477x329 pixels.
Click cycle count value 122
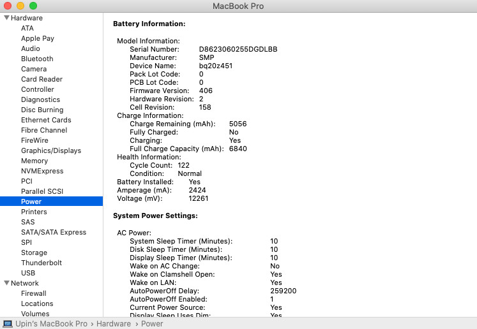[x=184, y=165]
